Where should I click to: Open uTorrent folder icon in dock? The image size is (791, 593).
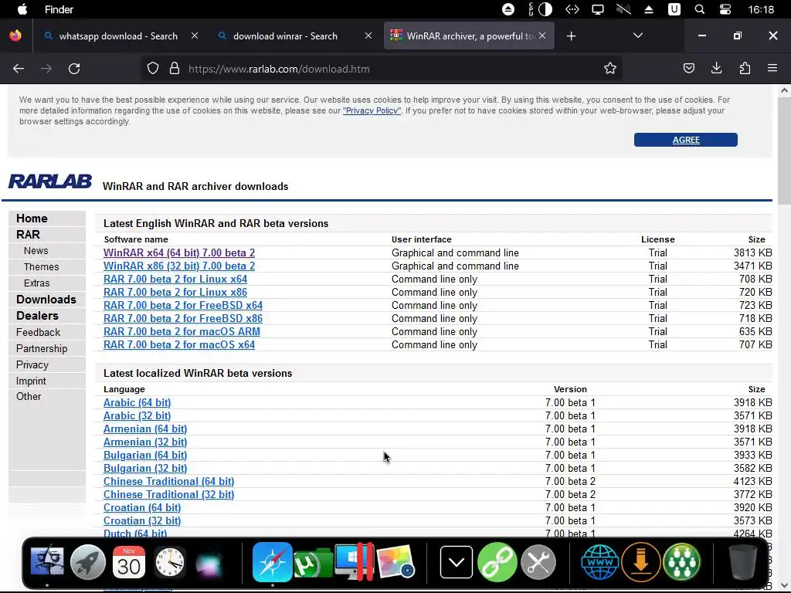click(x=314, y=563)
